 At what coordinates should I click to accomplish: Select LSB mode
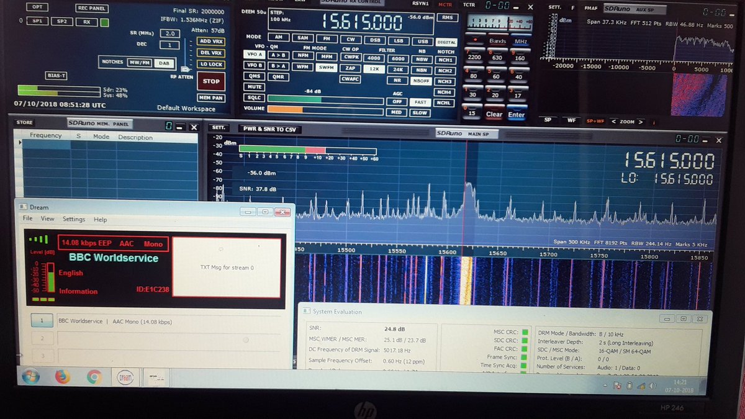(x=399, y=40)
